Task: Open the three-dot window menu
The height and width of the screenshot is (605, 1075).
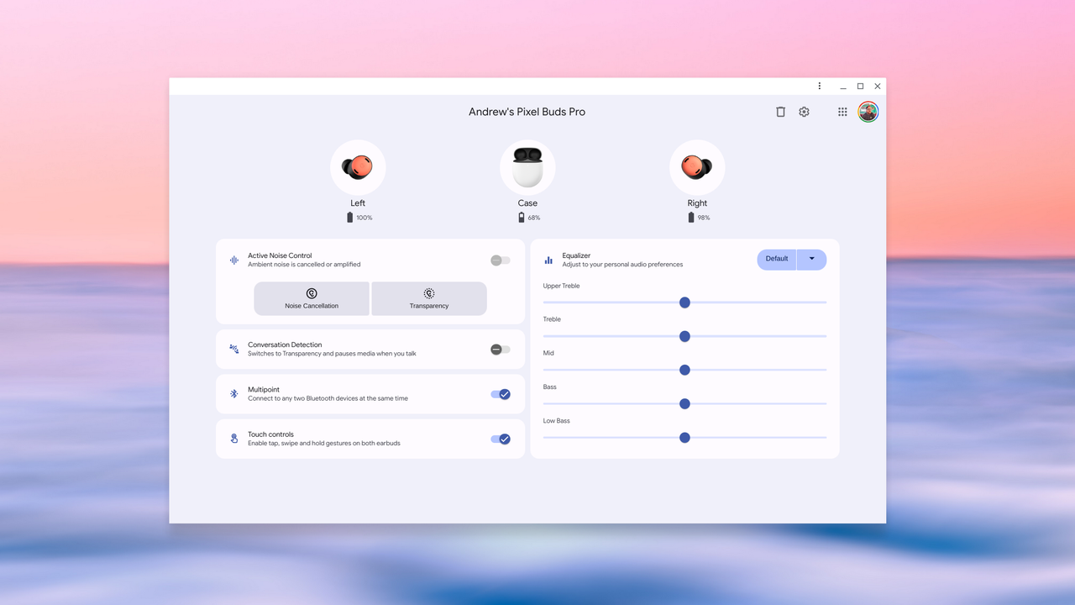Action: click(820, 86)
